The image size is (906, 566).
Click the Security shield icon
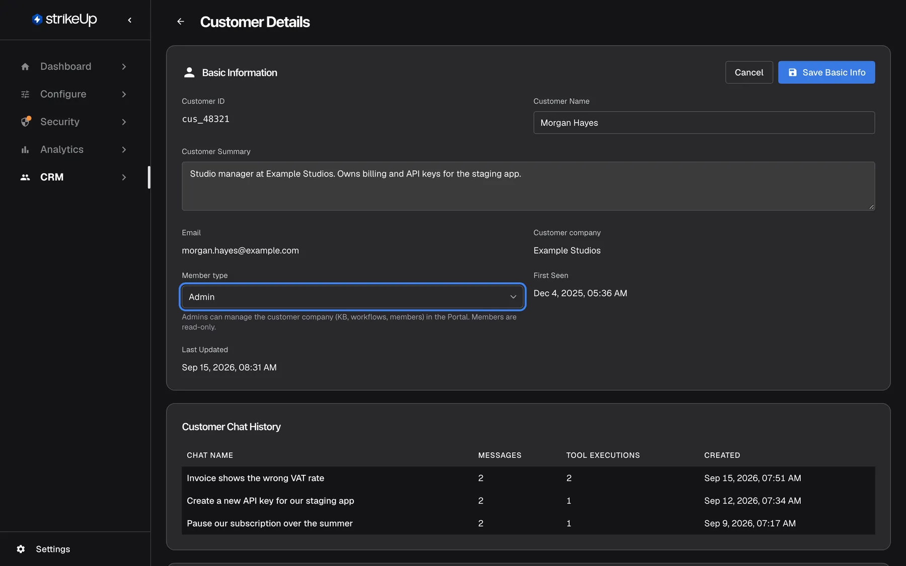tap(26, 122)
